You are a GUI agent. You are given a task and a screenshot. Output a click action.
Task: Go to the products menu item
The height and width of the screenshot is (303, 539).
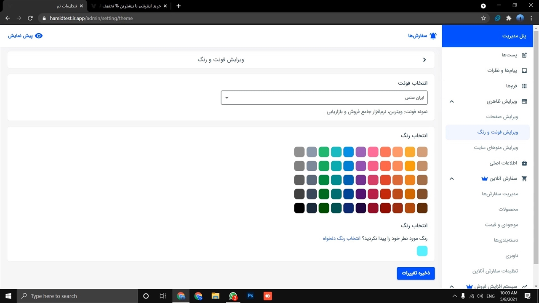508,209
